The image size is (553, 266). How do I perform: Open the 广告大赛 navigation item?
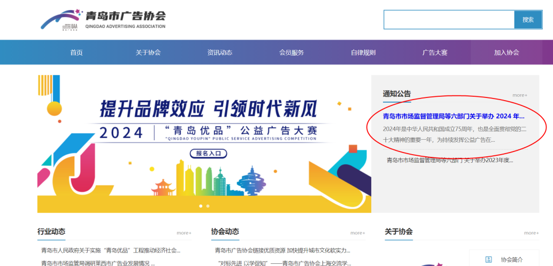click(435, 52)
